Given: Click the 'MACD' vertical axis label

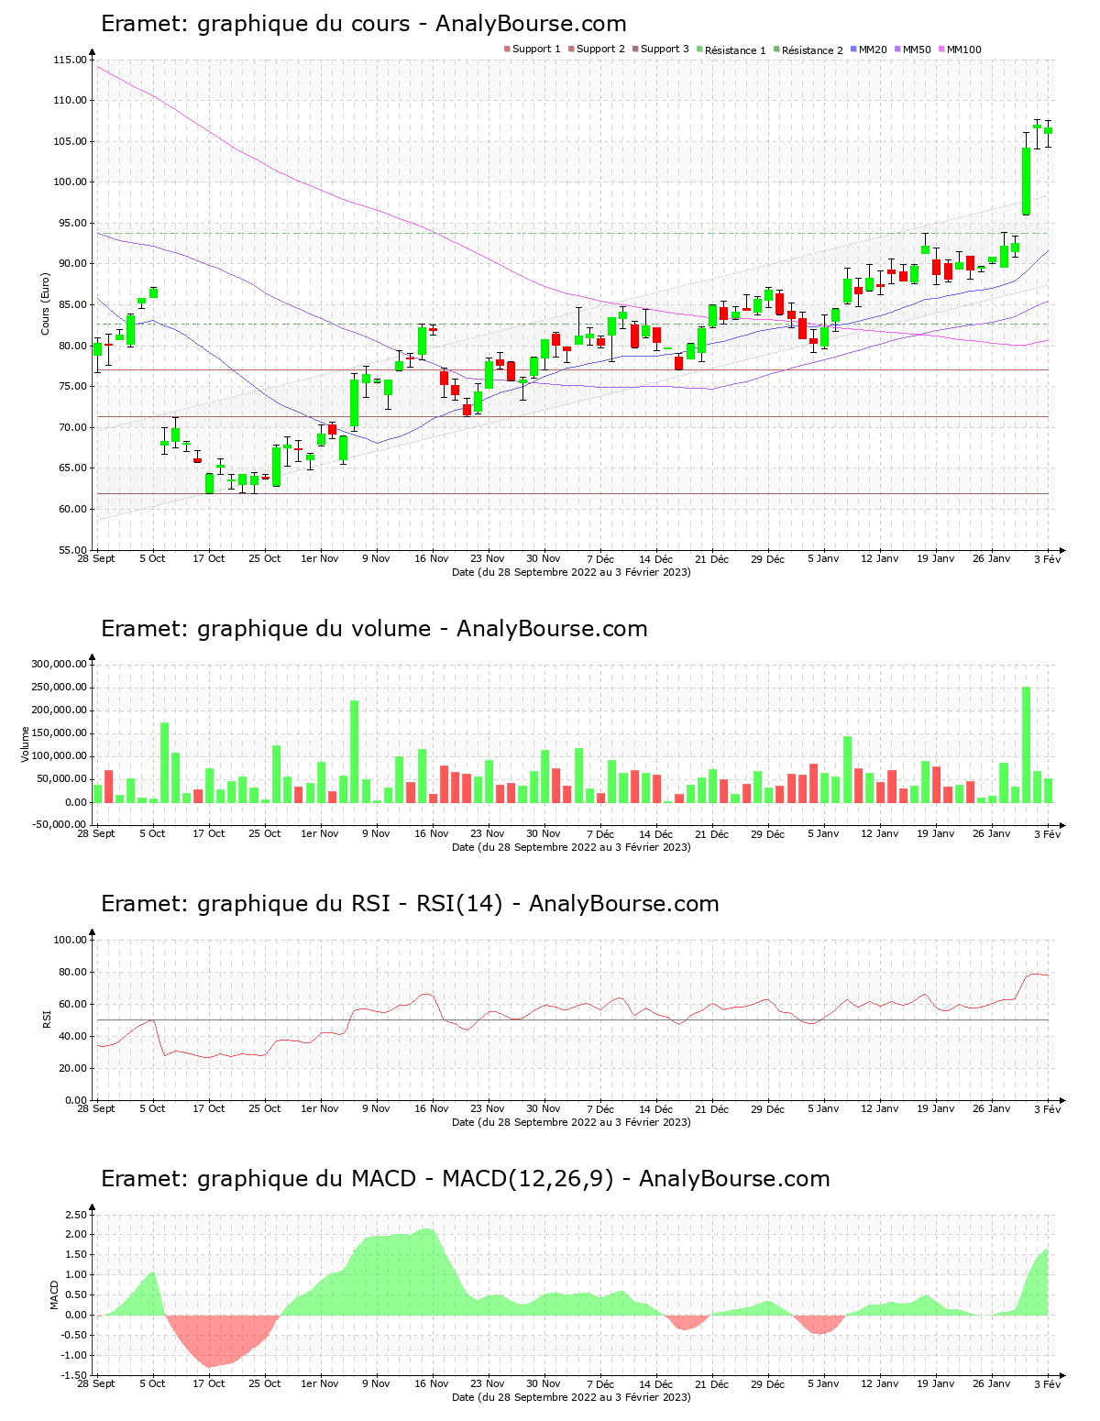Looking at the screenshot, I should click(x=54, y=1294).
